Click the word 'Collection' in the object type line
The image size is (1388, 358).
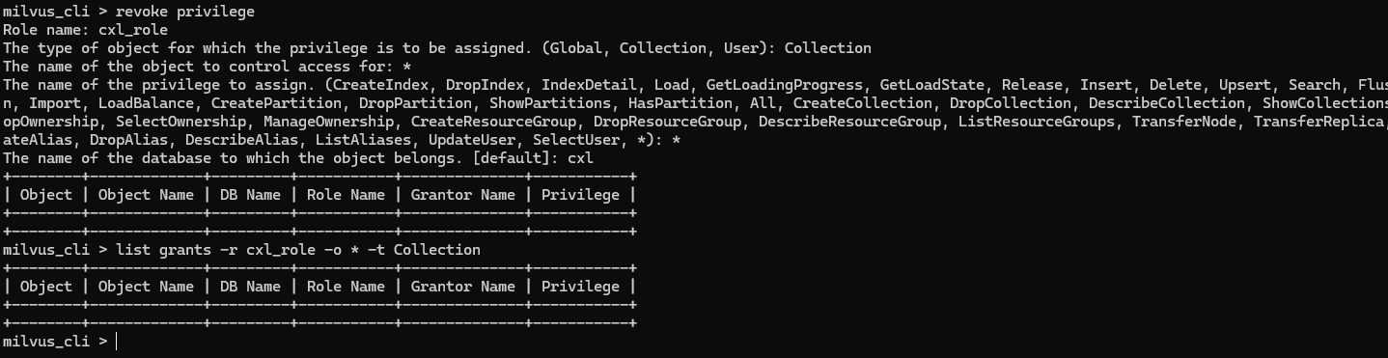[x=828, y=48]
